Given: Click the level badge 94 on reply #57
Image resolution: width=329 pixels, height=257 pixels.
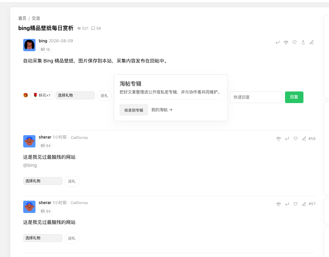Looking at the screenshot, I should 46,211.
